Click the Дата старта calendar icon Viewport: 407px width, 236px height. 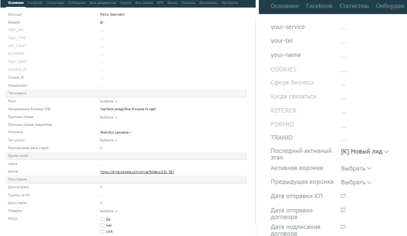coord(102,203)
